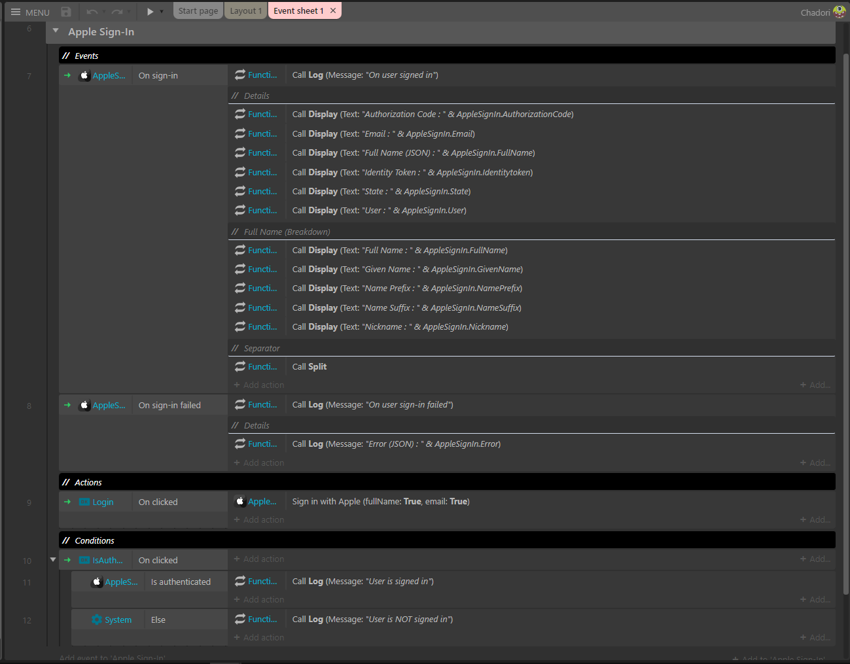Click Add action below Call Split
This screenshot has width=850, height=664.
258,385
